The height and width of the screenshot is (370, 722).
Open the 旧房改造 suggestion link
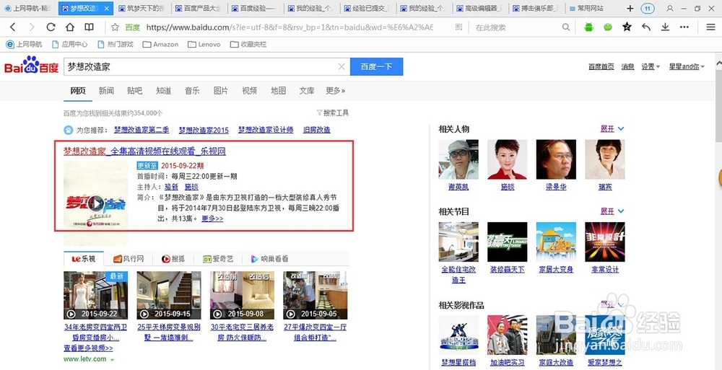316,130
